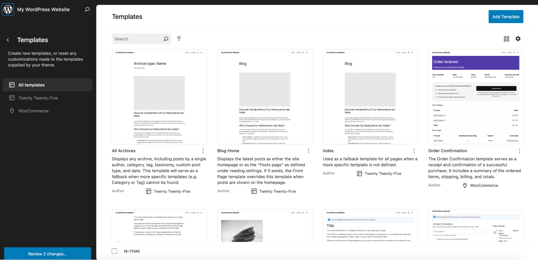This screenshot has width=538, height=260.
Task: Open the options menu for Order Confirmation
Action: (x=519, y=151)
